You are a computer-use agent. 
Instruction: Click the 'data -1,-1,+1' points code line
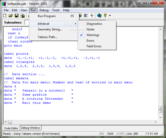click(x=52, y=58)
